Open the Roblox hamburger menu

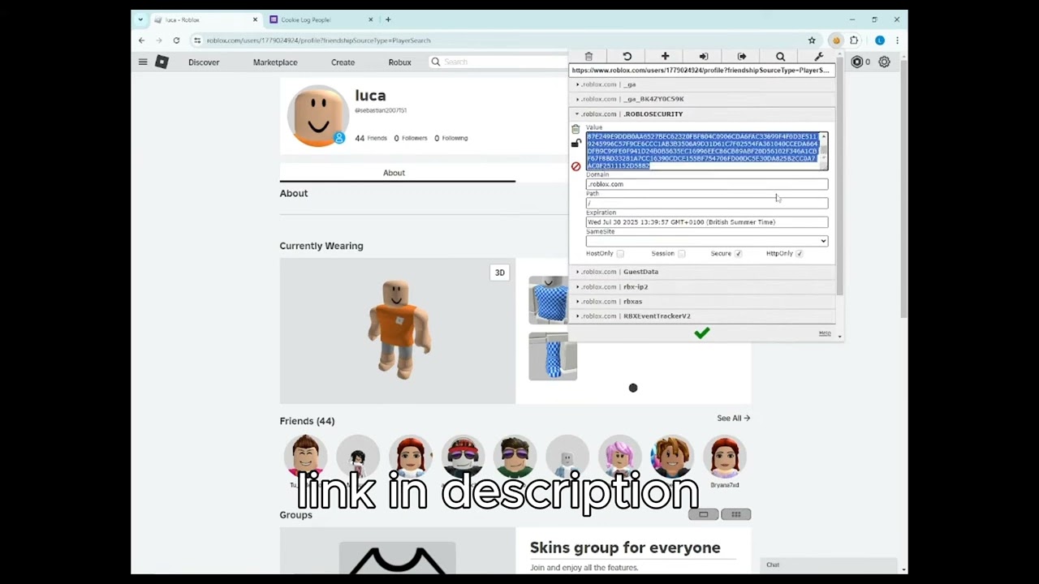click(143, 62)
